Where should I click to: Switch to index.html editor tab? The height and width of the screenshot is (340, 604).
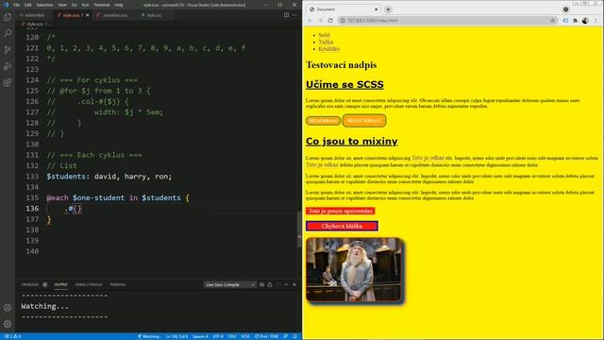(x=34, y=15)
